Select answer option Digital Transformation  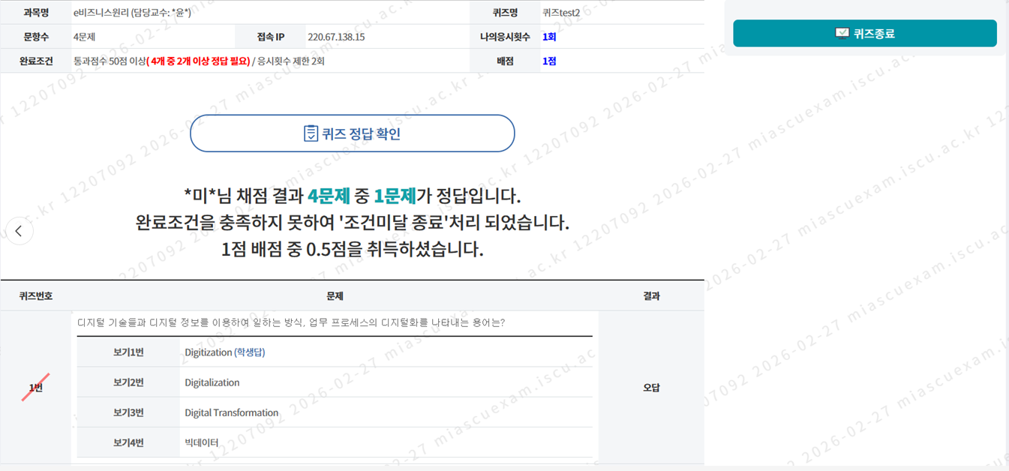[x=232, y=412]
